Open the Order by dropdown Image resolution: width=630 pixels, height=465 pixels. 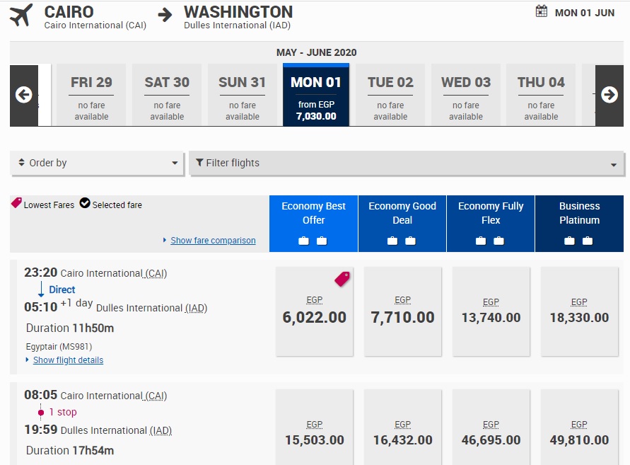tap(98, 163)
